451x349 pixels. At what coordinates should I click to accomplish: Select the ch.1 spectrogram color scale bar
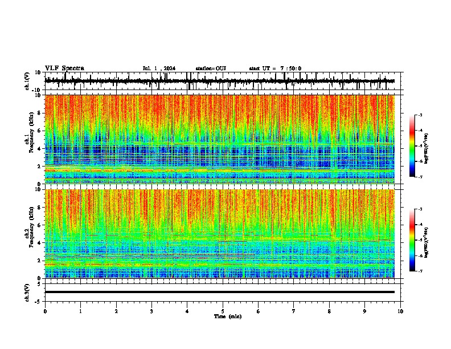tap(412, 146)
